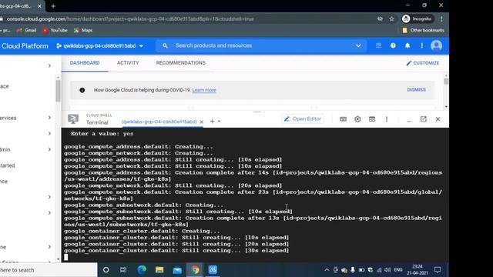
Task: Close the qwiklabs-gcp-04 terminal tab
Action: click(202, 122)
